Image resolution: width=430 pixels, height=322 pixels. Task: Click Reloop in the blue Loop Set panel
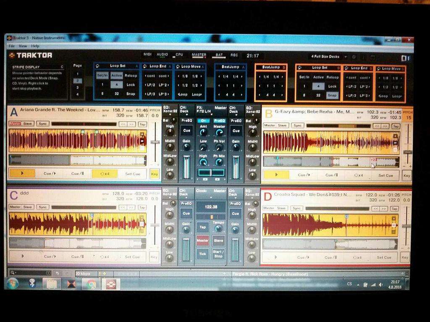click(131, 75)
